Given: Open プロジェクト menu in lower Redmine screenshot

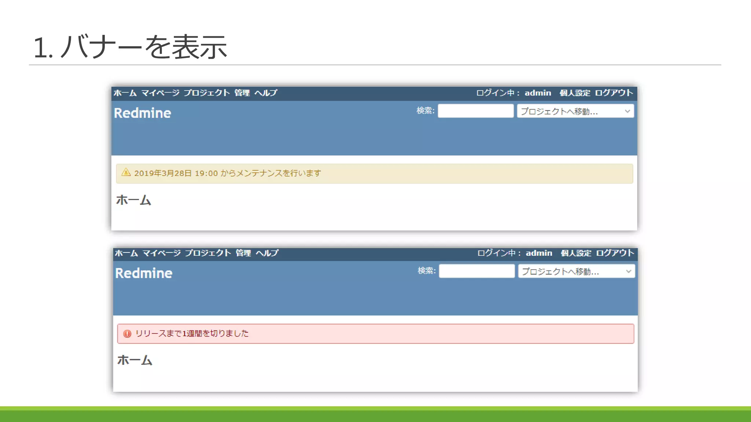Looking at the screenshot, I should pos(208,253).
